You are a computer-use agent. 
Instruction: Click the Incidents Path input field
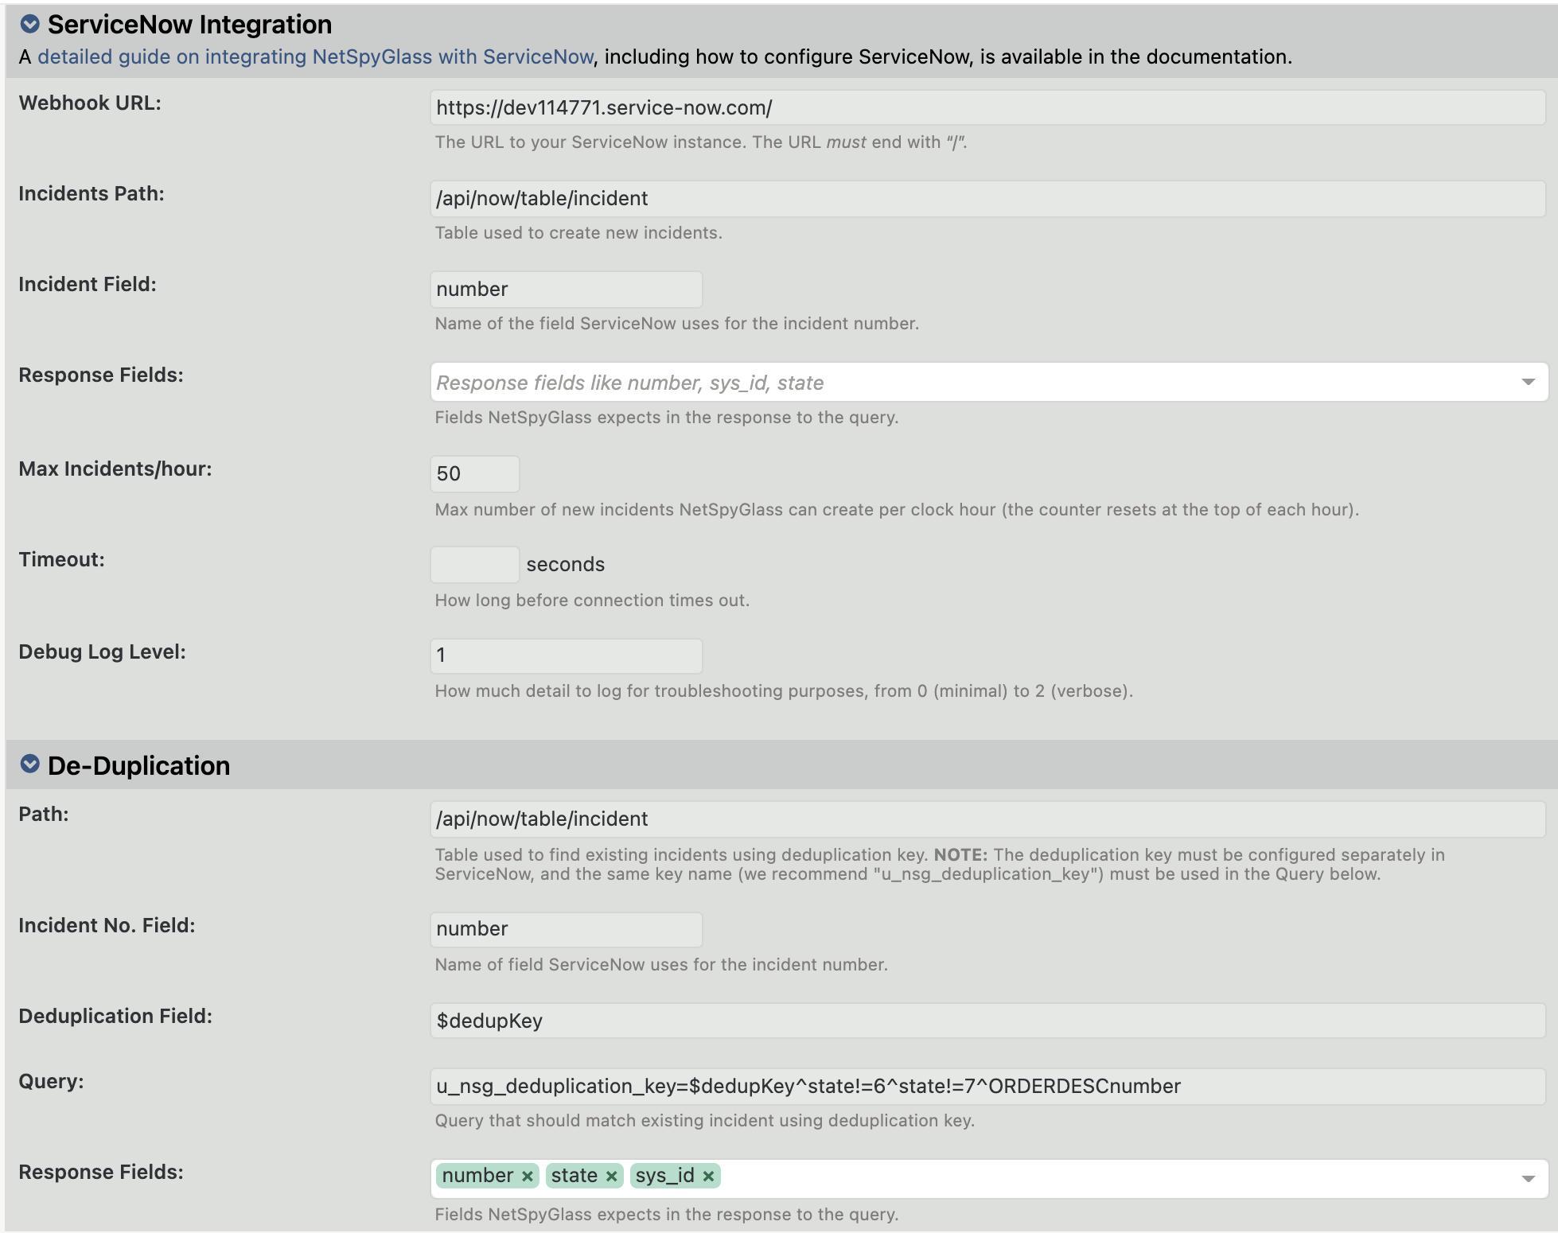(987, 198)
